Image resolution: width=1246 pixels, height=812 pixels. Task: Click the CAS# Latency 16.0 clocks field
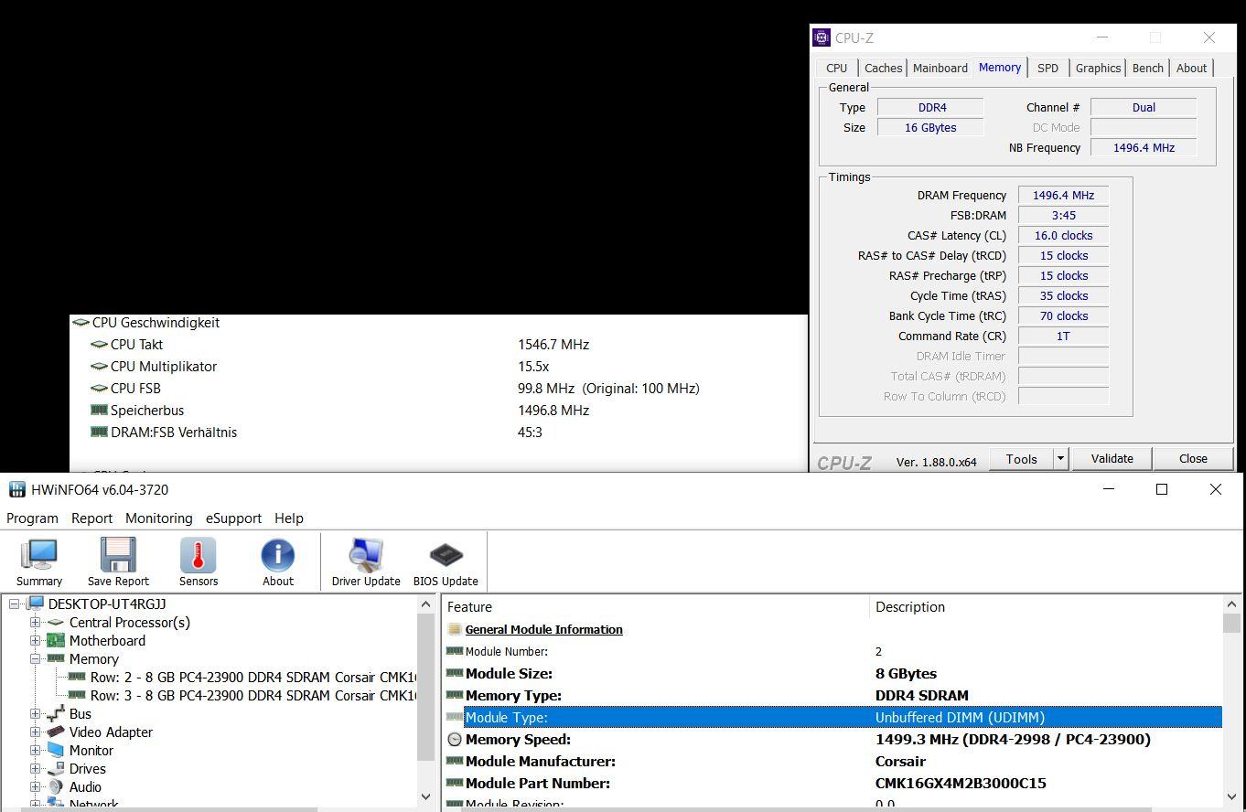tap(1063, 235)
